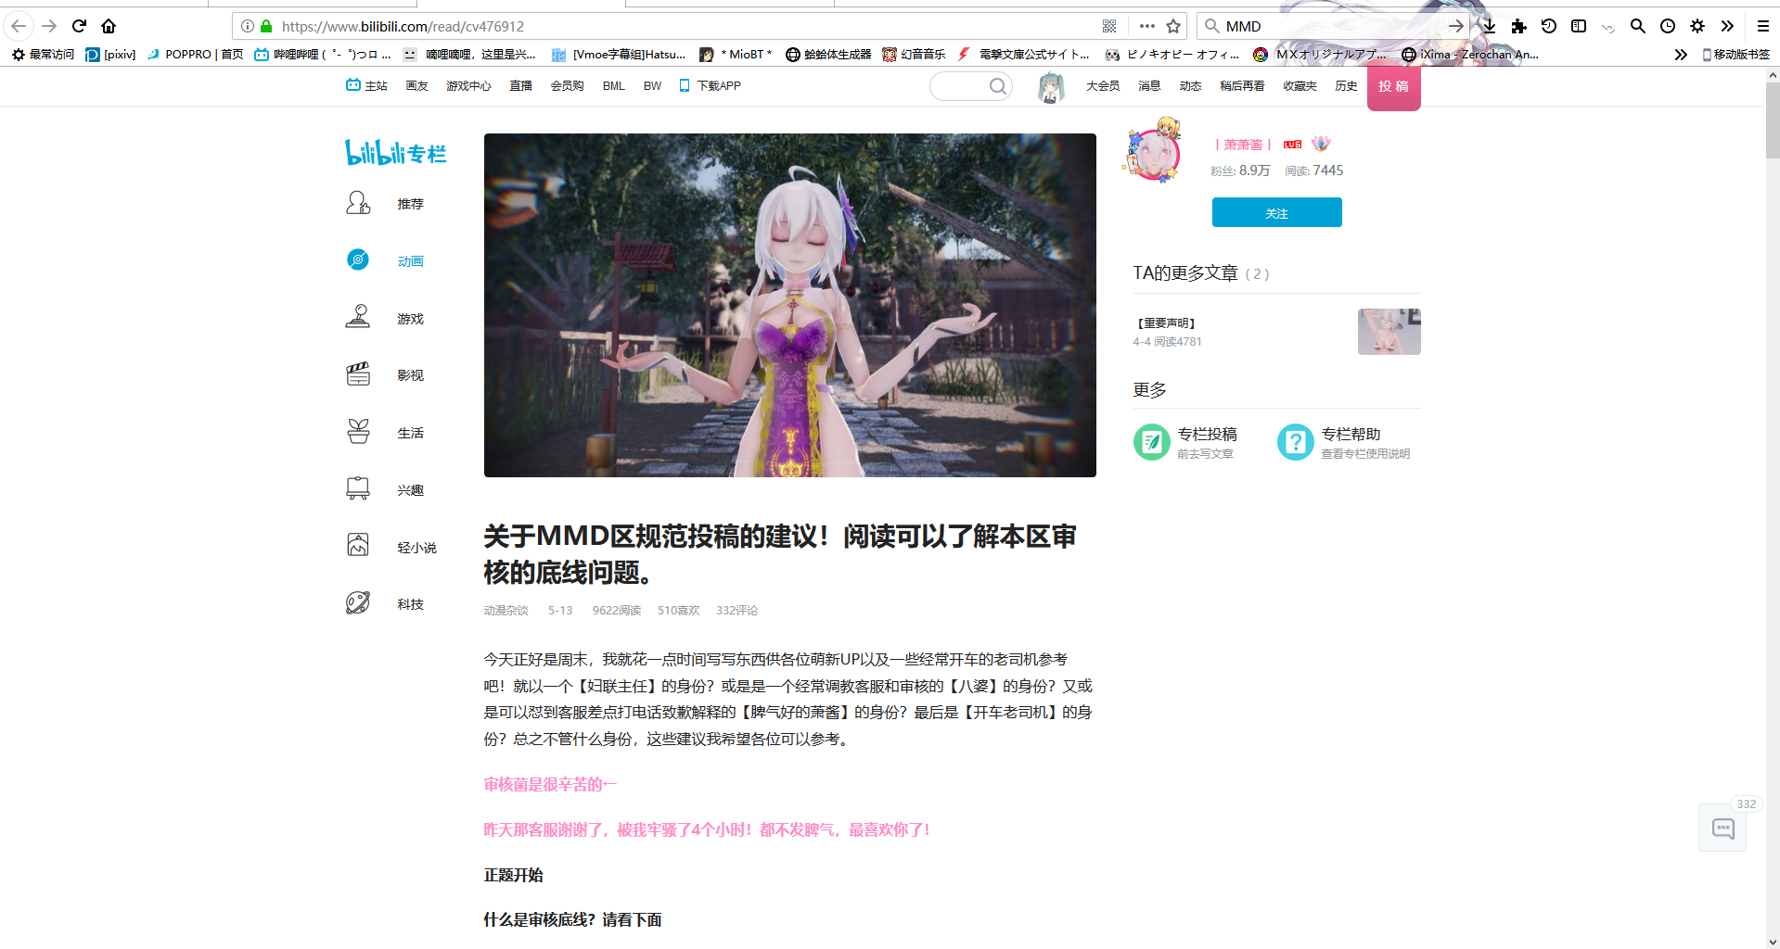
Task: Show site information for bilibili.com
Action: pos(248,26)
